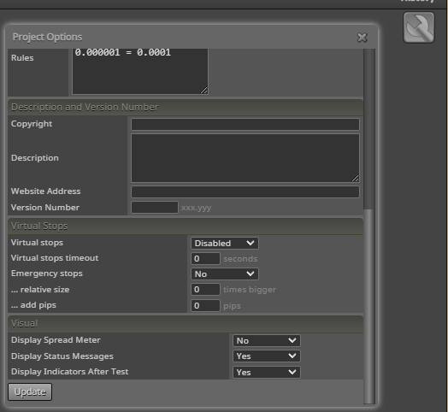The image size is (448, 412).
Task: Click inside the Description text area
Action: (245, 158)
